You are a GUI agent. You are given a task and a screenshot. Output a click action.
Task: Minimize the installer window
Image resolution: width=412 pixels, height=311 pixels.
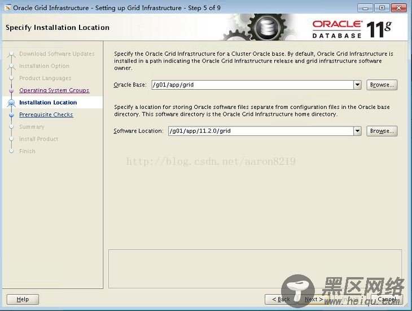pos(365,8)
